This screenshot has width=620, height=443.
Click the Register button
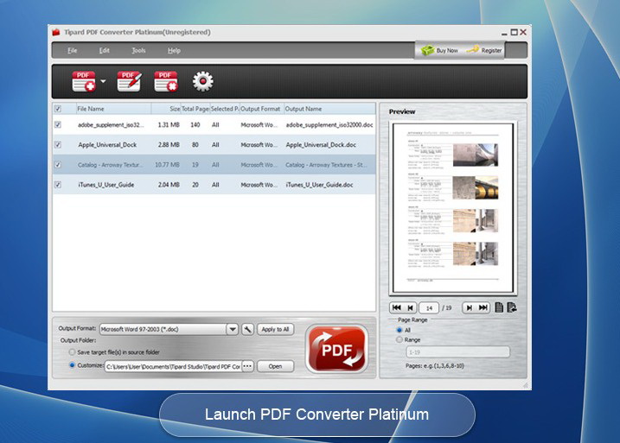pos(484,51)
